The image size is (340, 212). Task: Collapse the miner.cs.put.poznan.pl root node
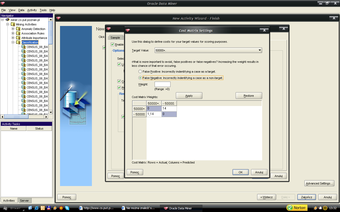3,20
